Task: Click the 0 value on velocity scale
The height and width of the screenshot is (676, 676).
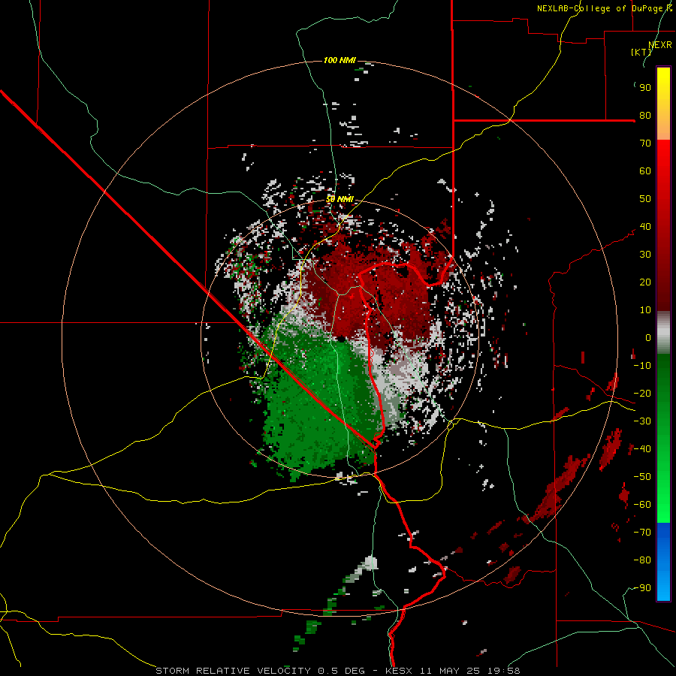Action: pyautogui.click(x=648, y=337)
